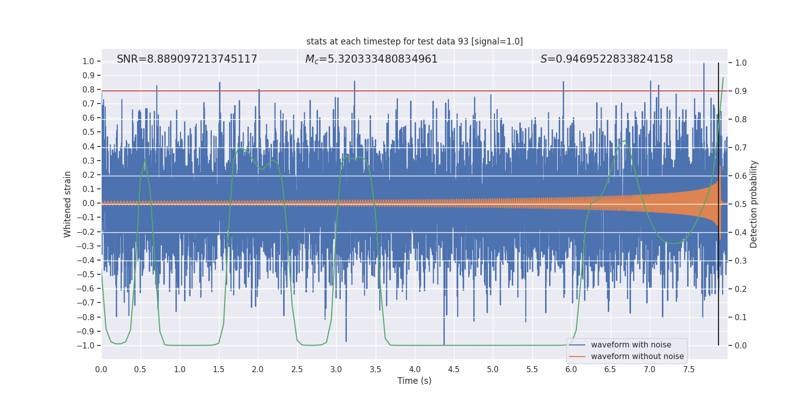Viewport: 809px width, 404px height.
Task: Click the 7.5 tick label on time axis
Action: click(689, 369)
